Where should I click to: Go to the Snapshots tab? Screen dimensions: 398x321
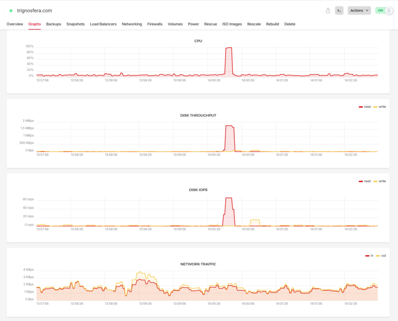click(x=75, y=24)
